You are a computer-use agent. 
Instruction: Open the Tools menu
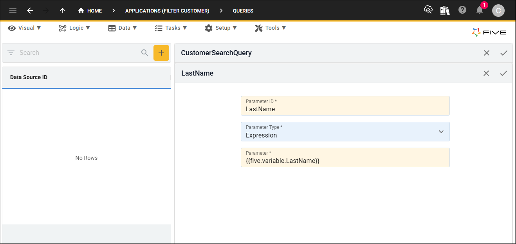point(271,28)
